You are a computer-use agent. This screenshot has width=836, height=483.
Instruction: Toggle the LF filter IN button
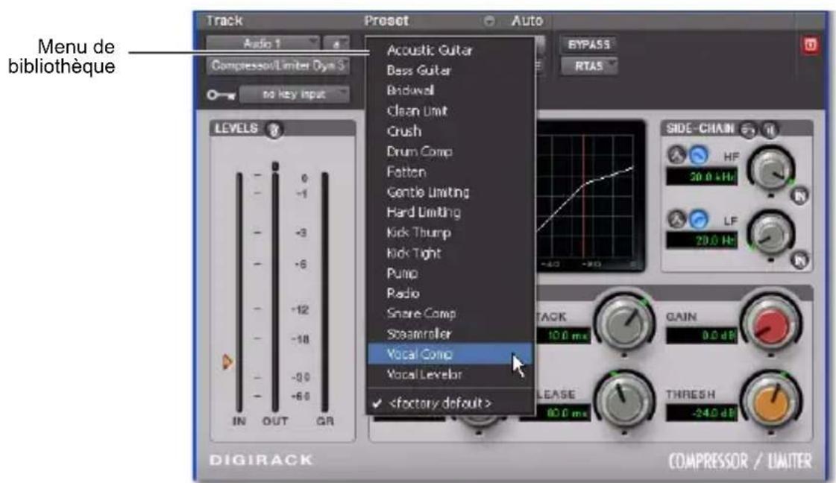coord(799,259)
